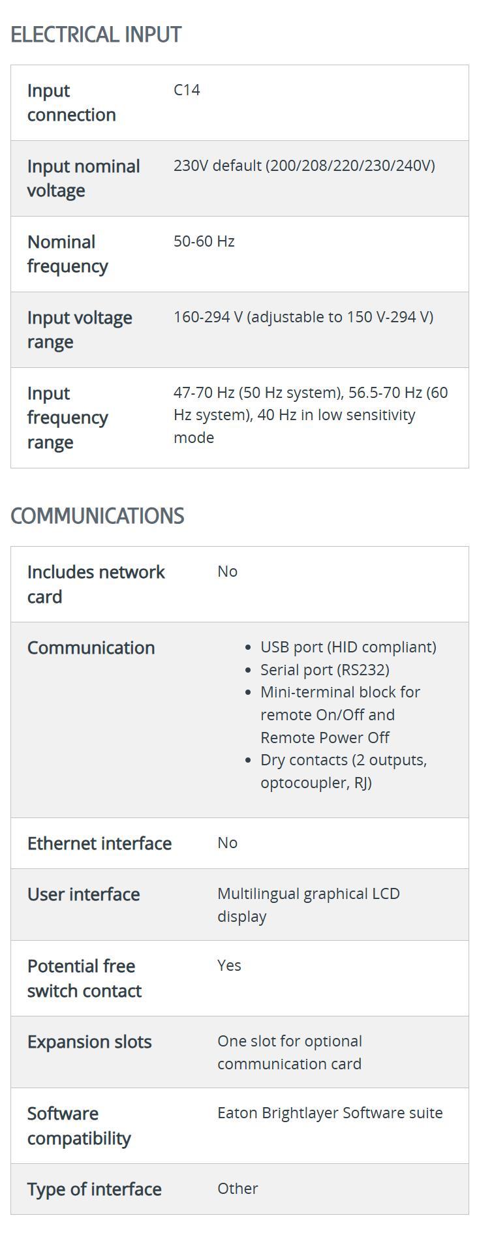Select the Input connection row label
The height and width of the screenshot is (1235, 494).
(71, 102)
